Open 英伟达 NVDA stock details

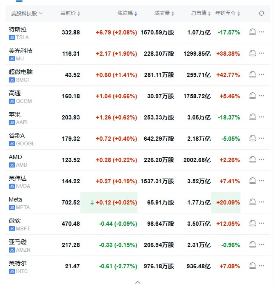[20, 182]
